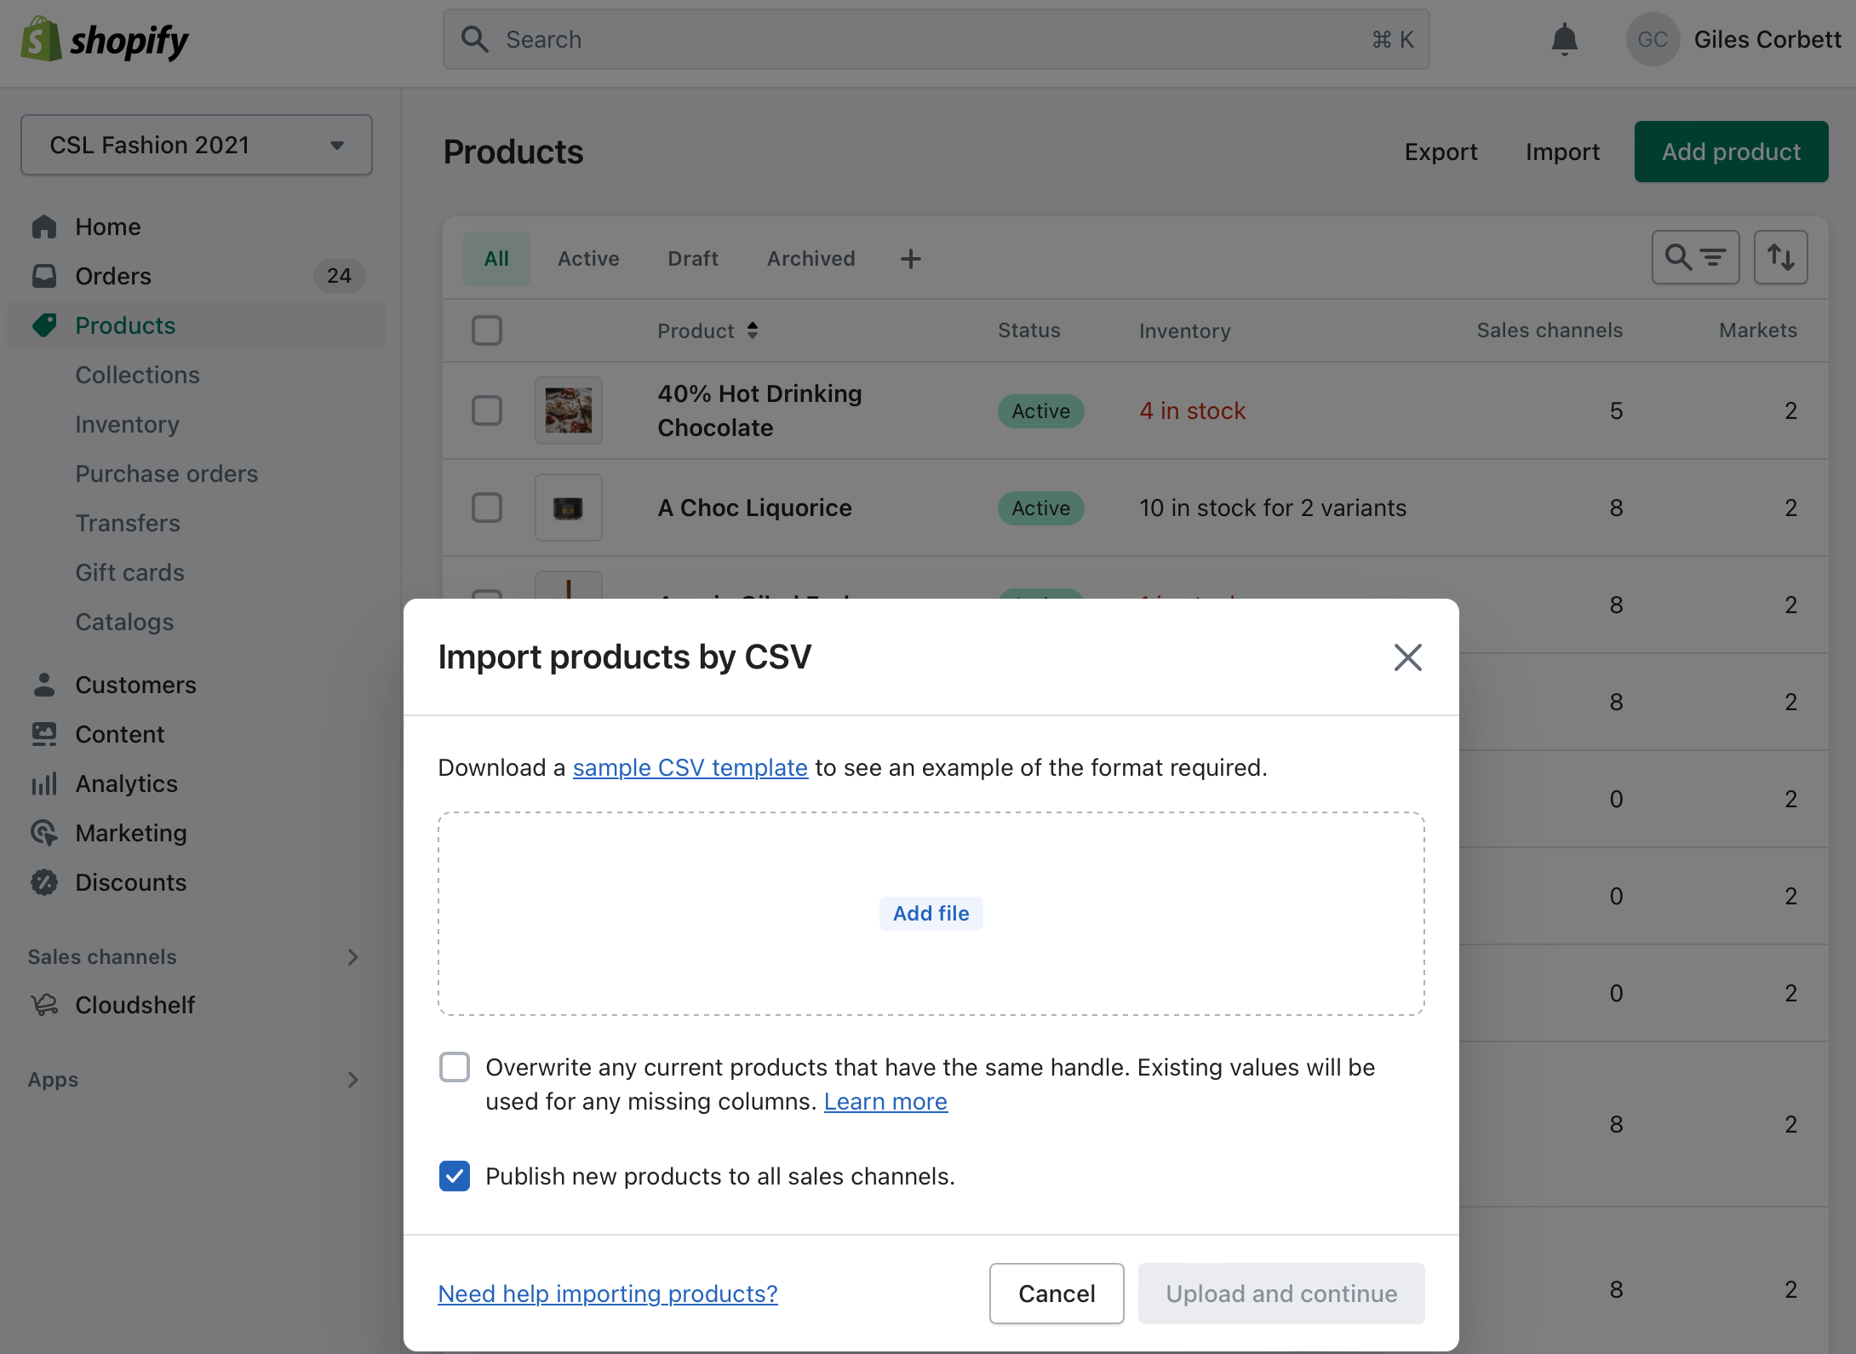Click the Shopify logo
The height and width of the screenshot is (1354, 1856).
coord(104,39)
